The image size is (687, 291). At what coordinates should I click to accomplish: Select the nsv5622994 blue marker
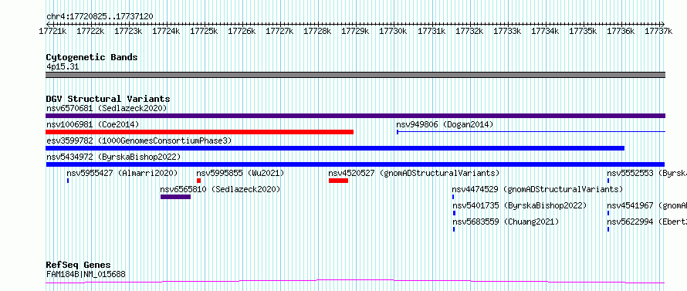[608, 229]
